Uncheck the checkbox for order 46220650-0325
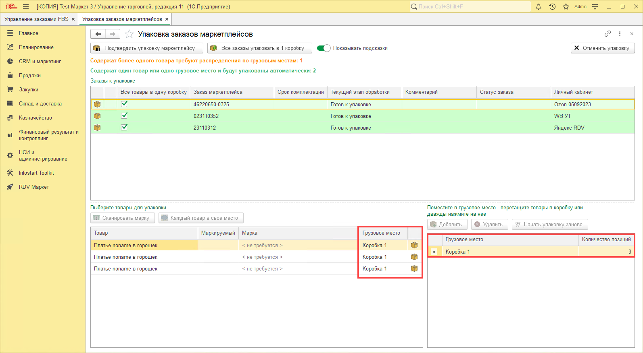 [x=124, y=104]
